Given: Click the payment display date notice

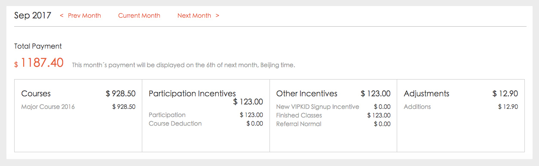Looking at the screenshot, I should (184, 65).
